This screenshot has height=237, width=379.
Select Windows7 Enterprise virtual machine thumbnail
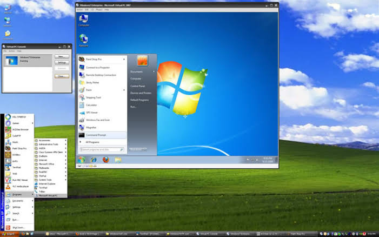coord(11,61)
